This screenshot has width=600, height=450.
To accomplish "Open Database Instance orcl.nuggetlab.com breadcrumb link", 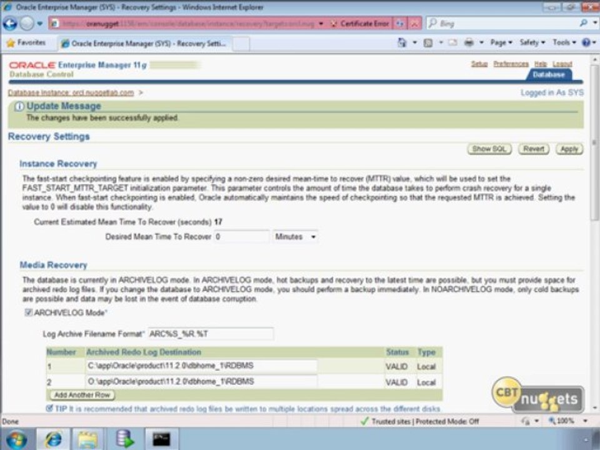I will [x=71, y=93].
